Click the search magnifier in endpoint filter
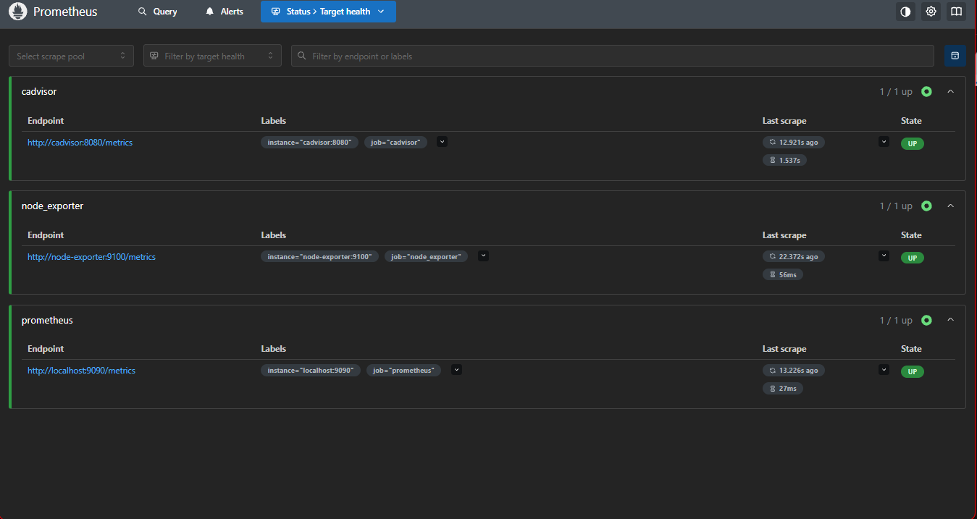Viewport: 977px width, 519px height. [x=302, y=56]
